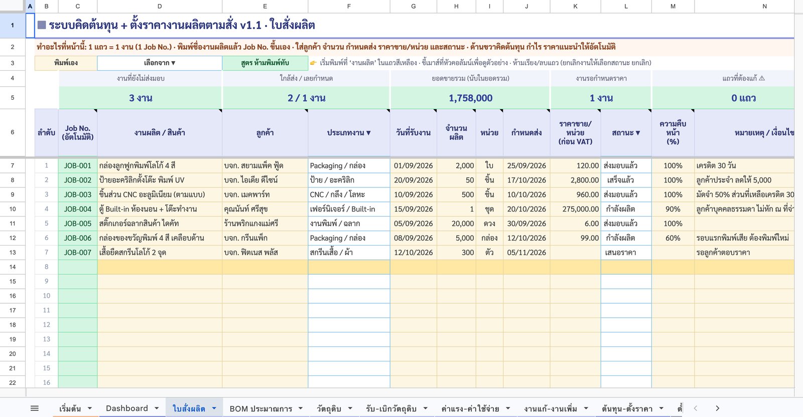The image size is (803, 417).
Task: Click the สถานะ ▾ column header cell
Action: [x=626, y=133]
